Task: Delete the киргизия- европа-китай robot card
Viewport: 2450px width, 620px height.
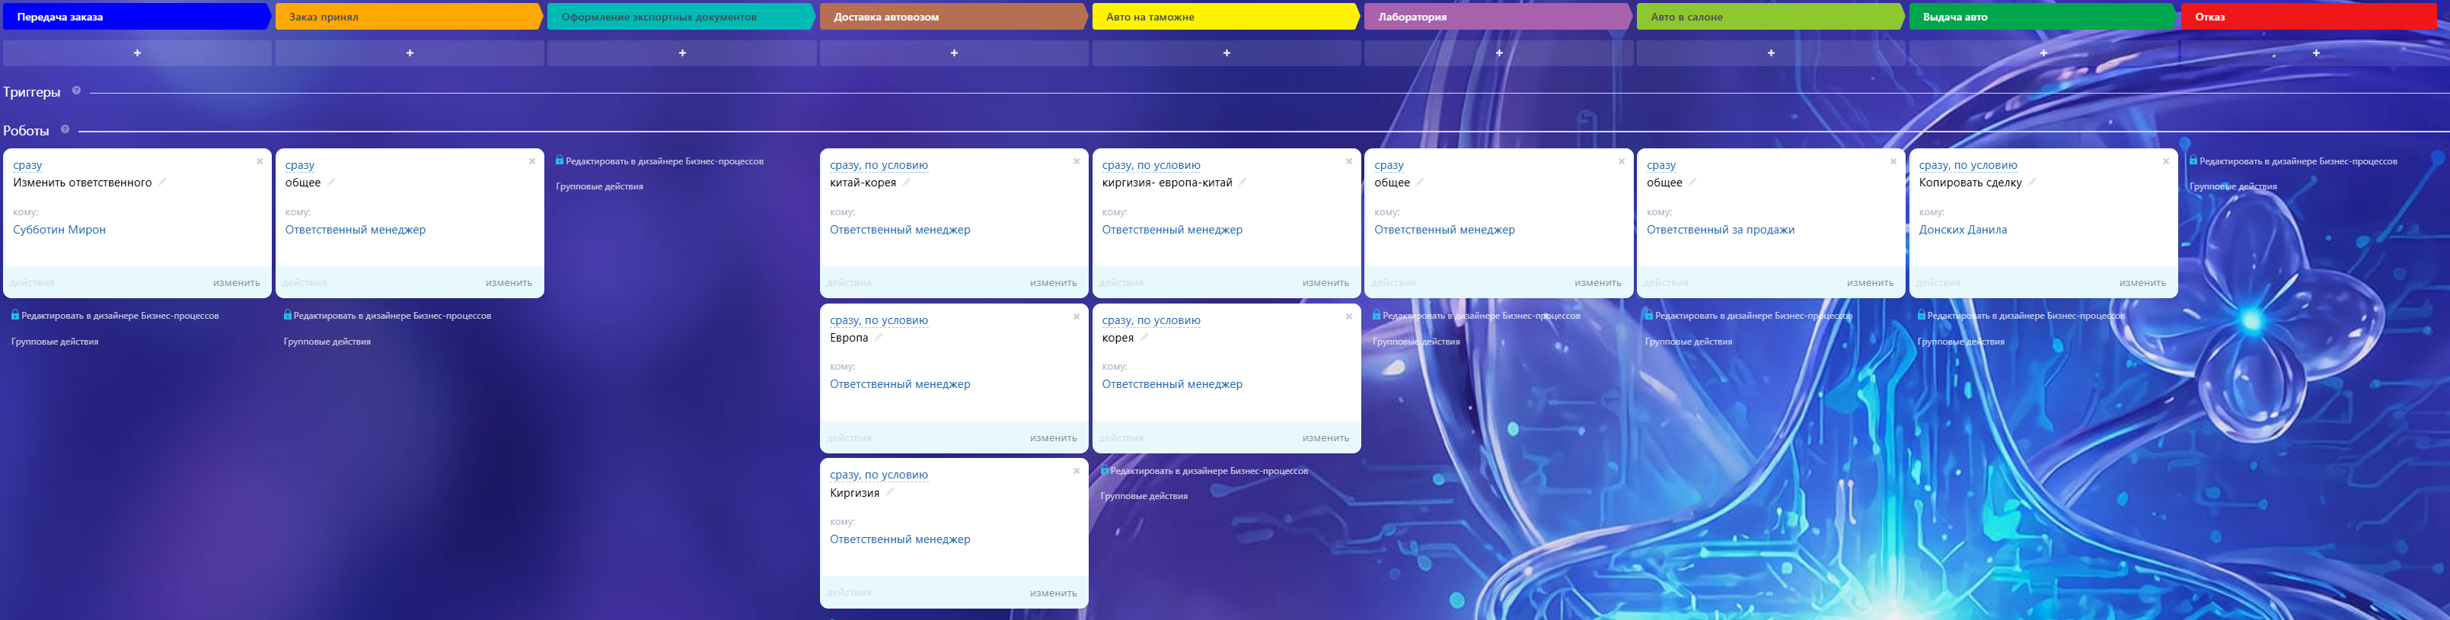Action: [1348, 161]
